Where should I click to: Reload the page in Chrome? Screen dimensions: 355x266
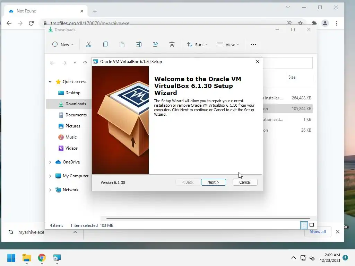pyautogui.click(x=31, y=23)
